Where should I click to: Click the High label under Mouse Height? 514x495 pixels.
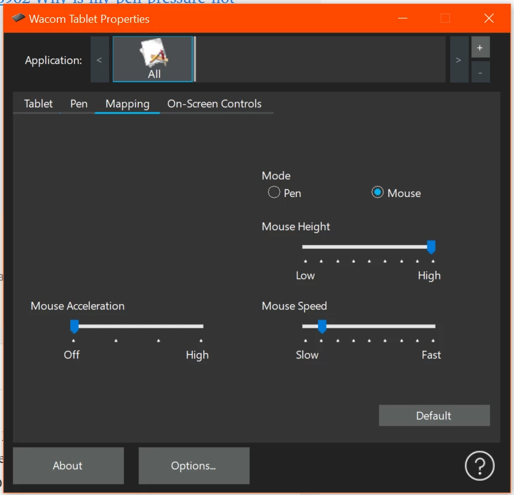click(429, 276)
